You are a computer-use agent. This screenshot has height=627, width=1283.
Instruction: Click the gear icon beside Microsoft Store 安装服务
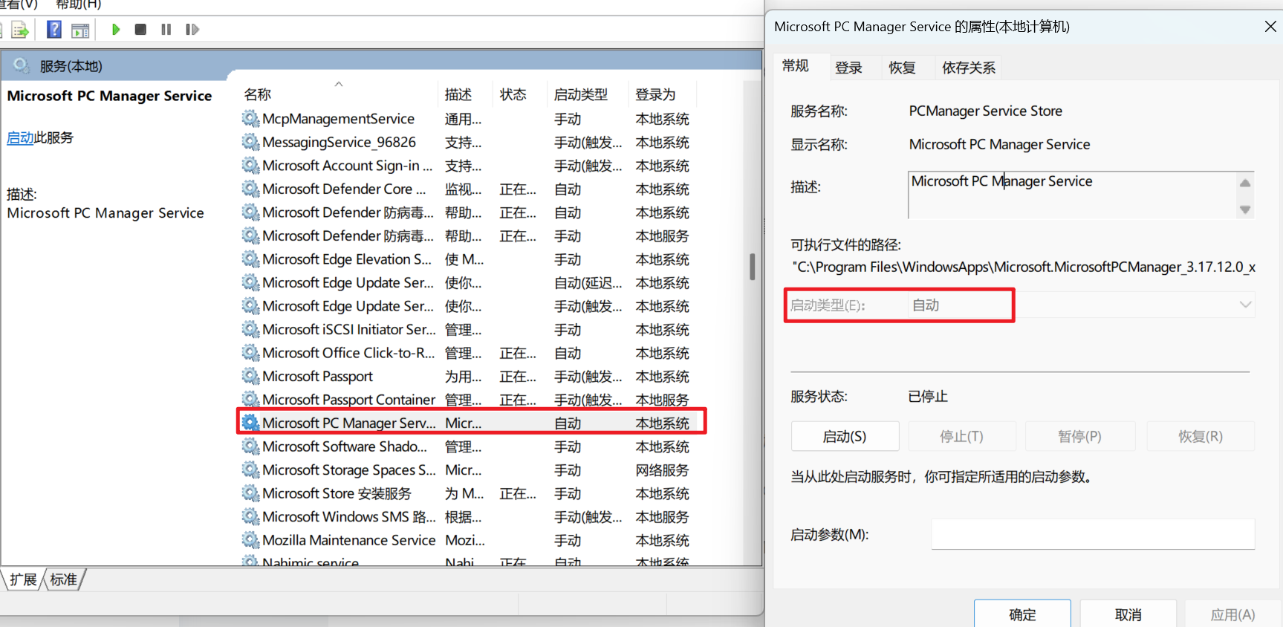tap(250, 493)
